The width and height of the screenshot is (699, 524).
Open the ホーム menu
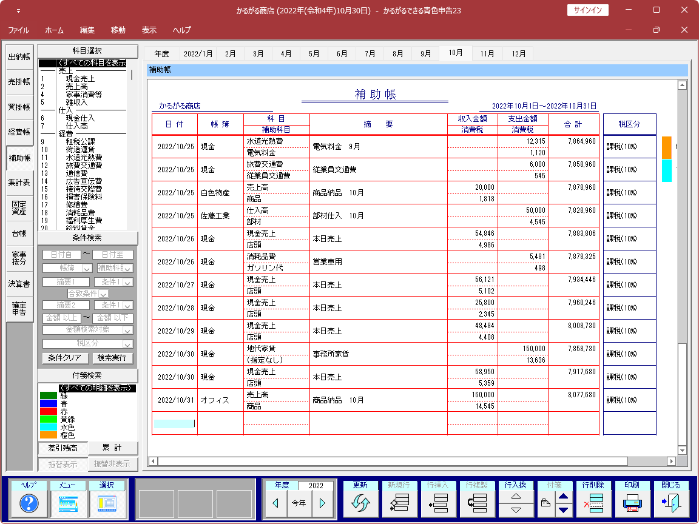(55, 30)
